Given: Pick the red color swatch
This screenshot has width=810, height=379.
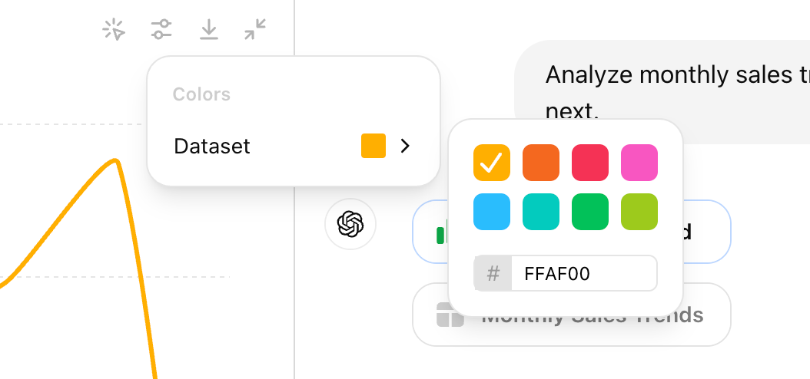Looking at the screenshot, I should (x=590, y=163).
